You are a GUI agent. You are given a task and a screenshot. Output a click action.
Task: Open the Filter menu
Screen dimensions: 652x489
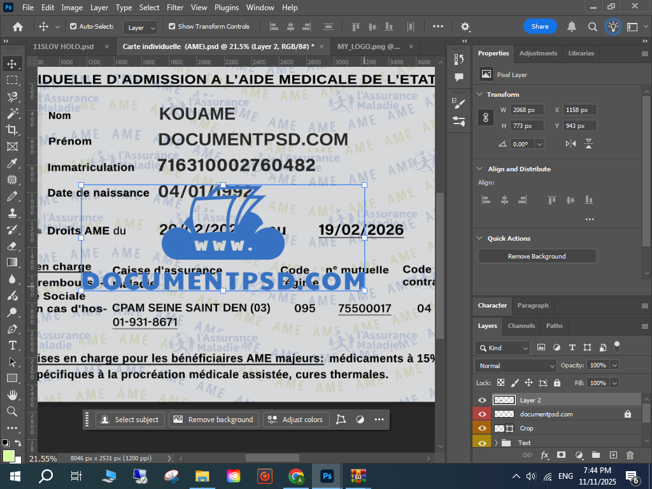click(174, 8)
